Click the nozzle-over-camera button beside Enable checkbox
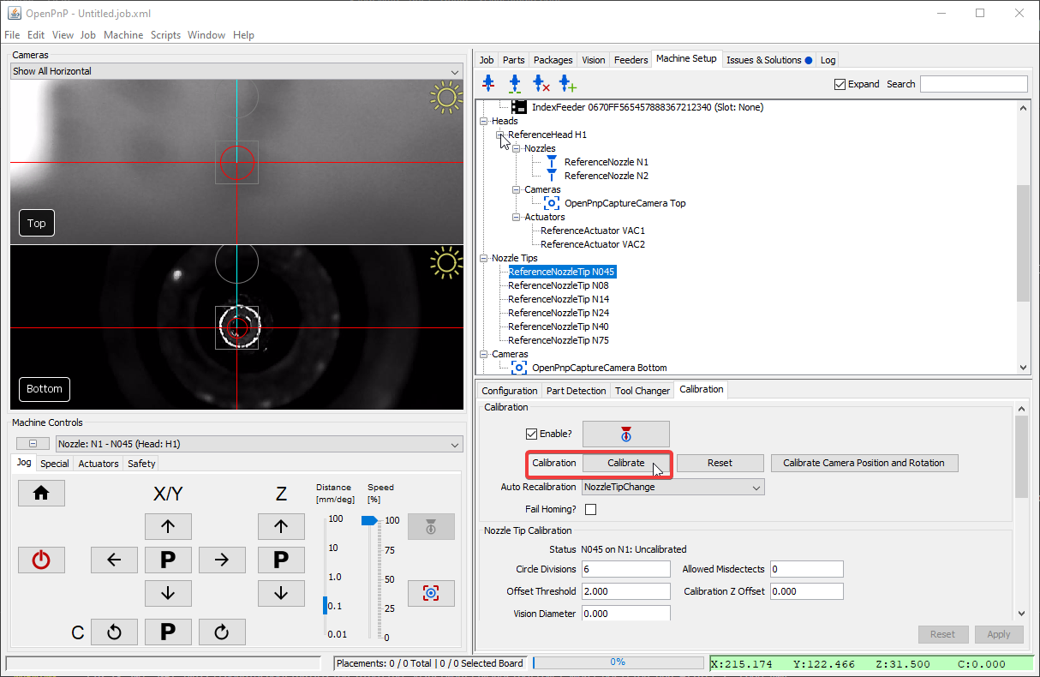 [626, 434]
